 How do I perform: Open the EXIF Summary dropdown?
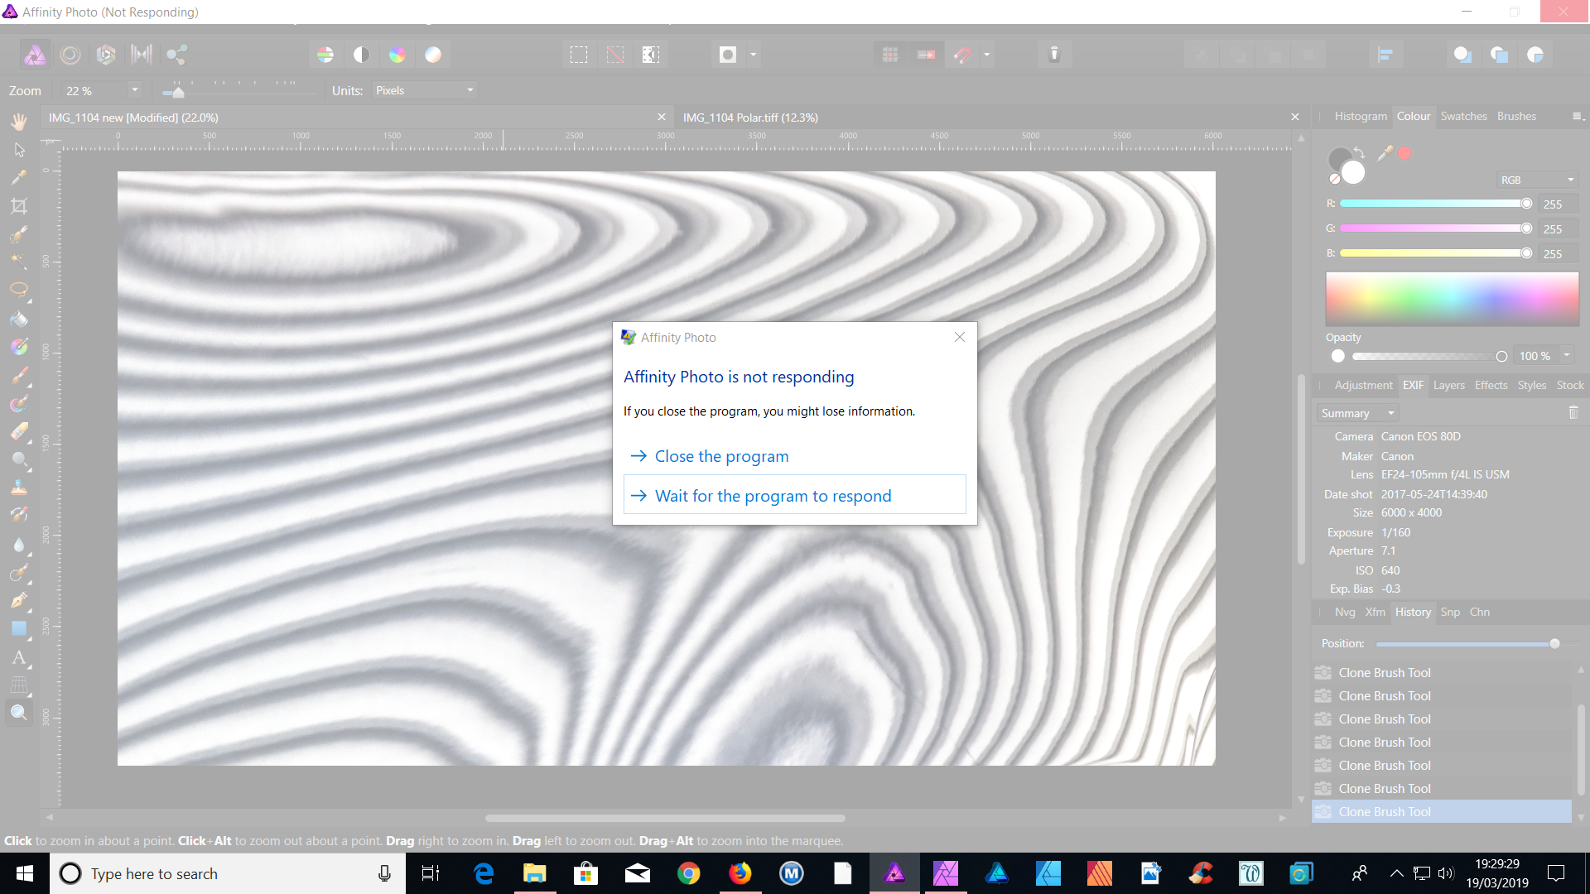coord(1357,413)
